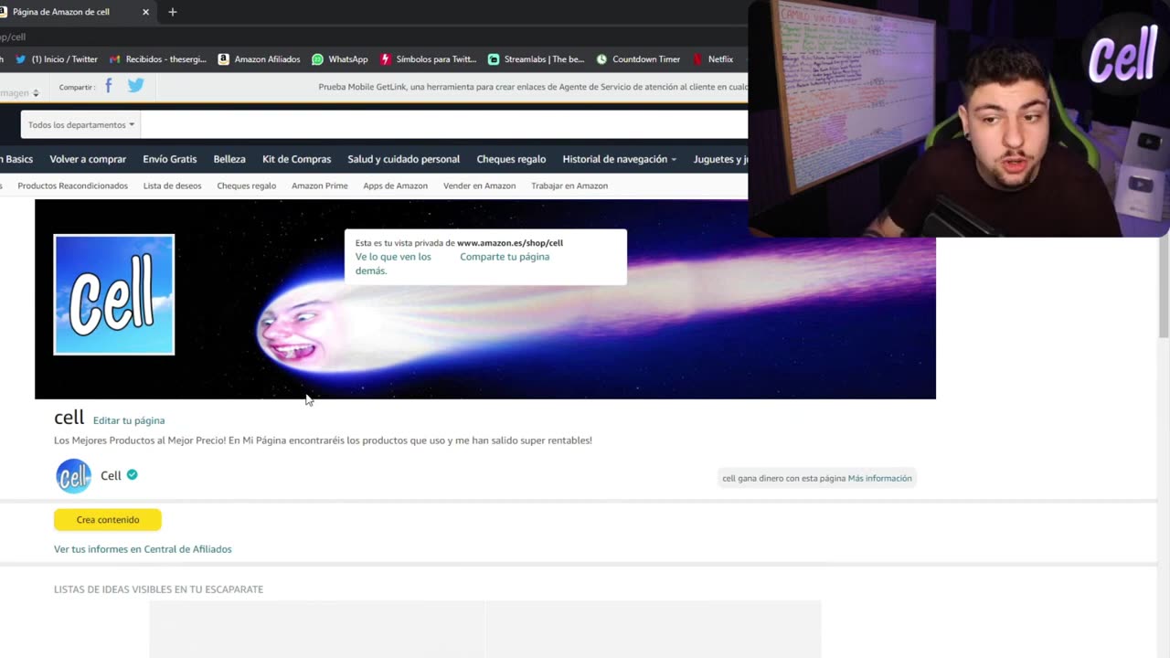The image size is (1170, 658).
Task: Open Kit de Compras menu item
Action: [x=297, y=159]
